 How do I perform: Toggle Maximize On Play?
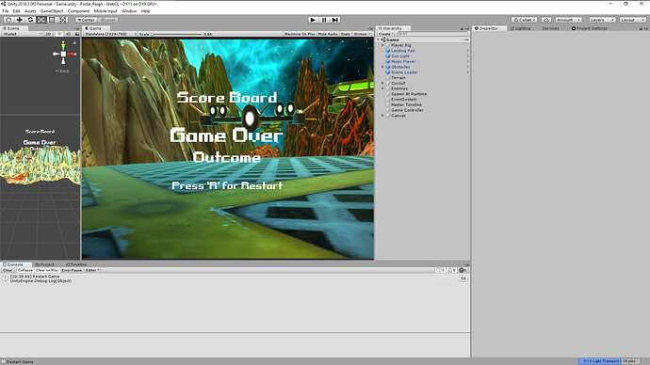(x=300, y=34)
